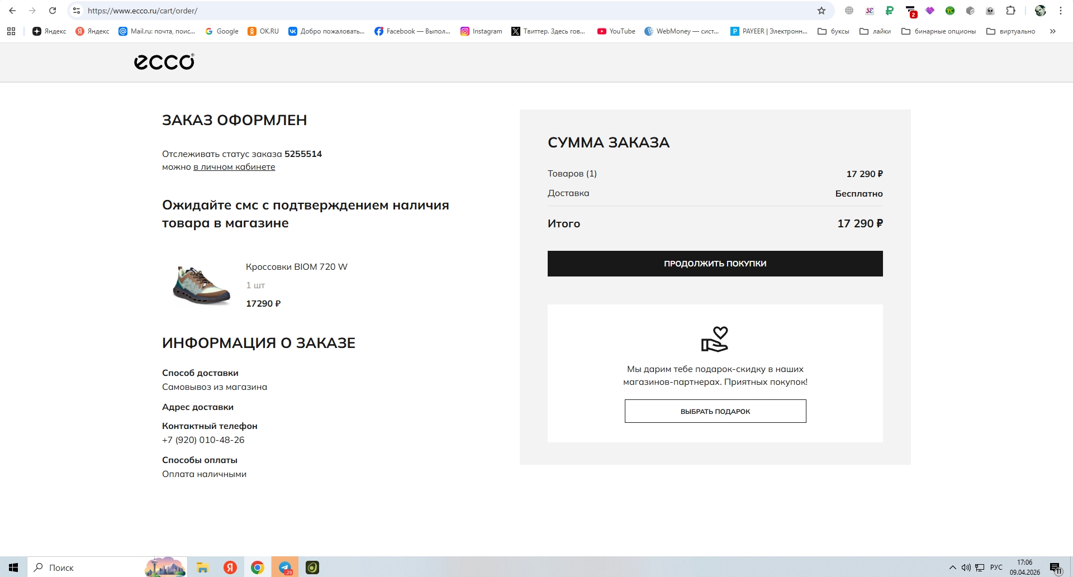Open the Mail.ru bookmark
The width and height of the screenshot is (1073, 577).
point(157,31)
